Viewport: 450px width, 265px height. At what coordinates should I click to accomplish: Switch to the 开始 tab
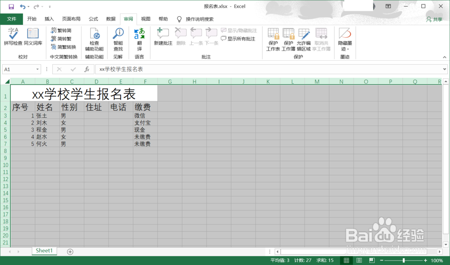(31, 19)
